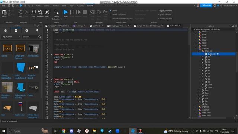Select the B5 part in Explorer
Screen dimensions: 238x134
(x=209, y=71)
